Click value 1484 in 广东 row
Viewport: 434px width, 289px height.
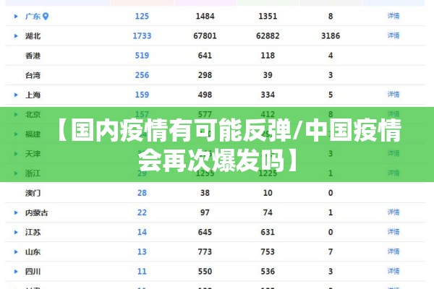pyautogui.click(x=205, y=16)
